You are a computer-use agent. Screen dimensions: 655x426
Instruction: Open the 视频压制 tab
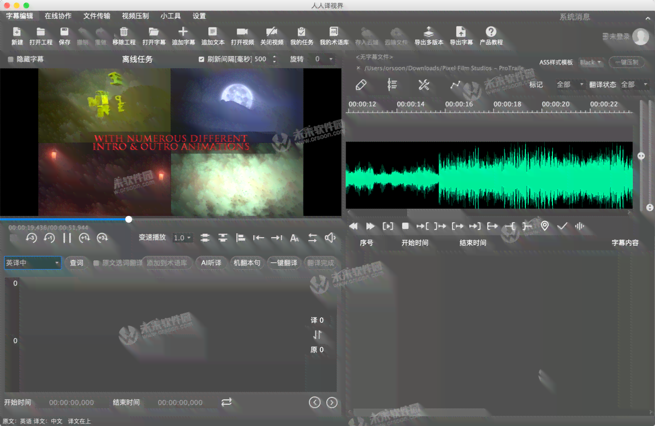point(135,16)
